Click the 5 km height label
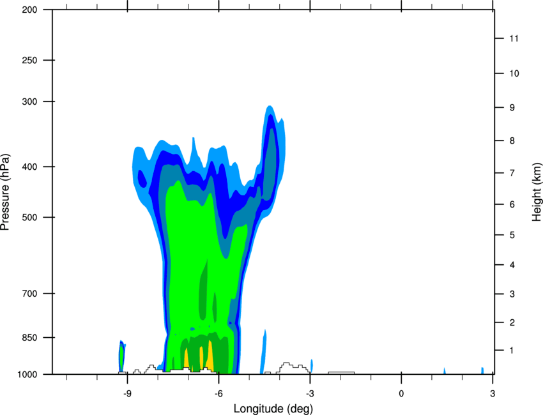Image resolution: width=543 pixels, height=415 pixels. pyautogui.click(x=512, y=236)
